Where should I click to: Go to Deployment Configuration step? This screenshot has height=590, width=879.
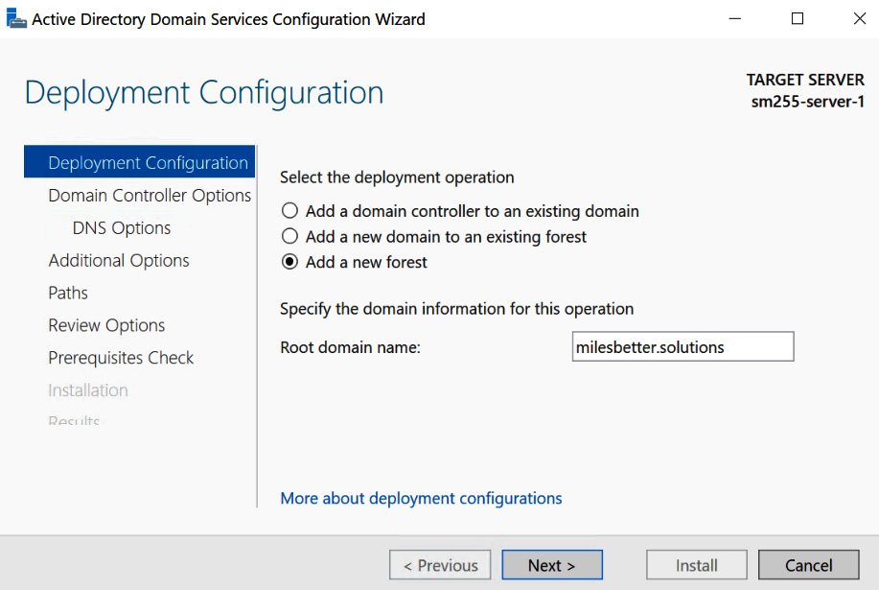point(140,162)
